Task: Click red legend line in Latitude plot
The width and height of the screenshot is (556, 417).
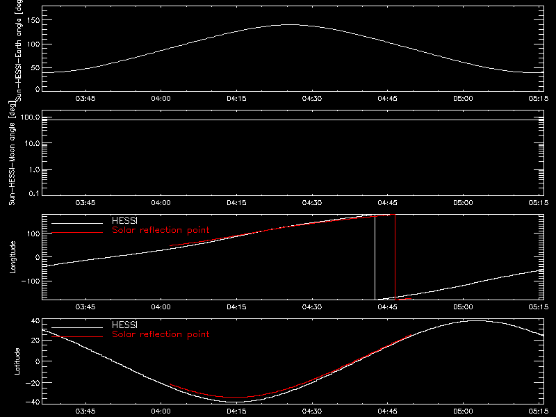Action: point(77,336)
